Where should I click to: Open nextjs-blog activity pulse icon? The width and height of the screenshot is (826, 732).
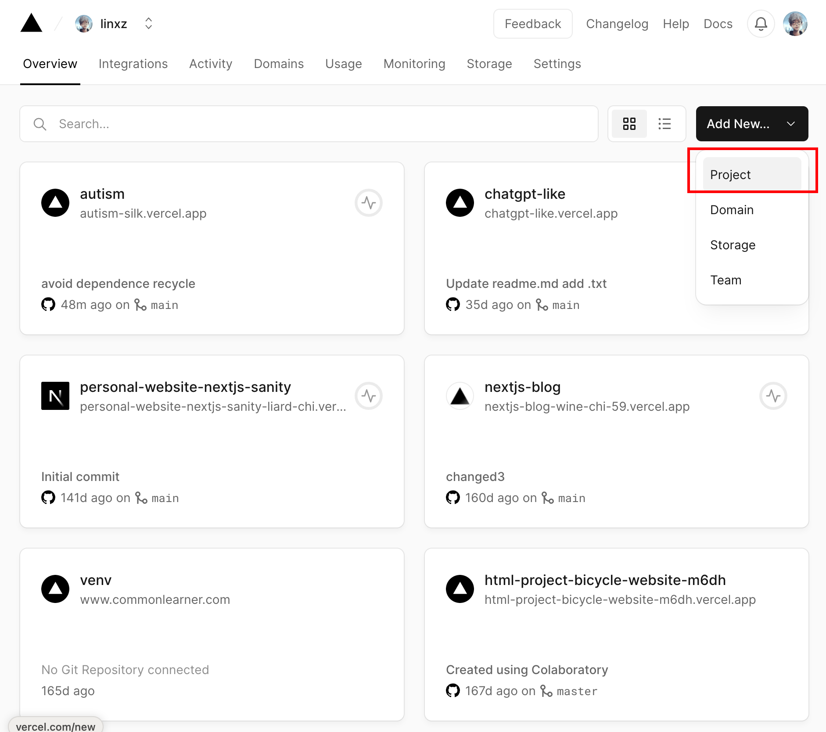click(773, 396)
